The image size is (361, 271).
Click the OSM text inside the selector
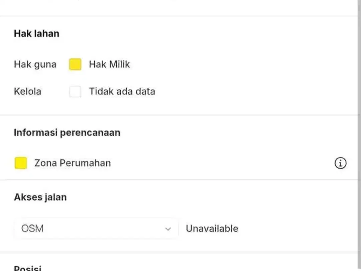(x=32, y=229)
